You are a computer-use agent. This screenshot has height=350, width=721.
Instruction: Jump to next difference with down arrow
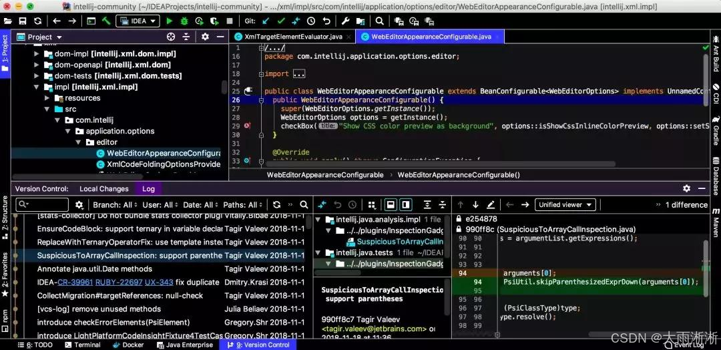tap(475, 204)
